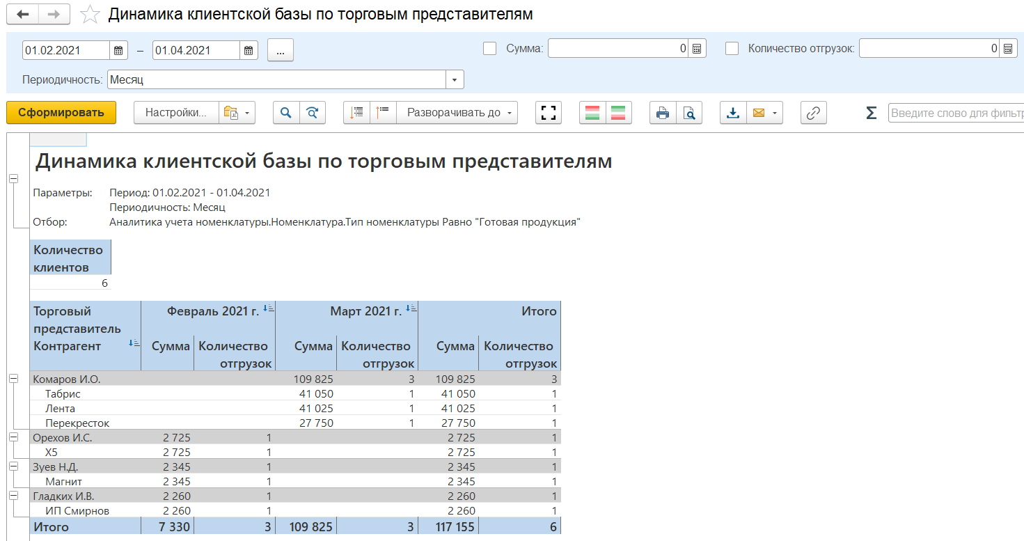
Task: Click the select period ellipsis button
Action: [x=280, y=50]
